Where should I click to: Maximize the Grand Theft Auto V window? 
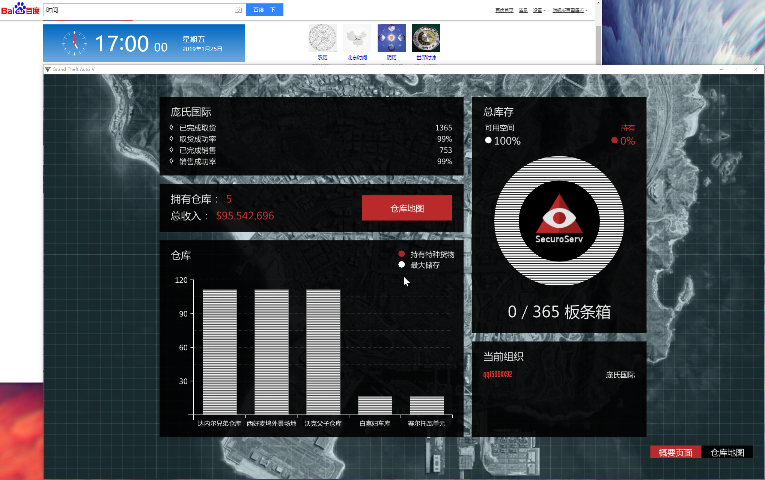pos(738,69)
